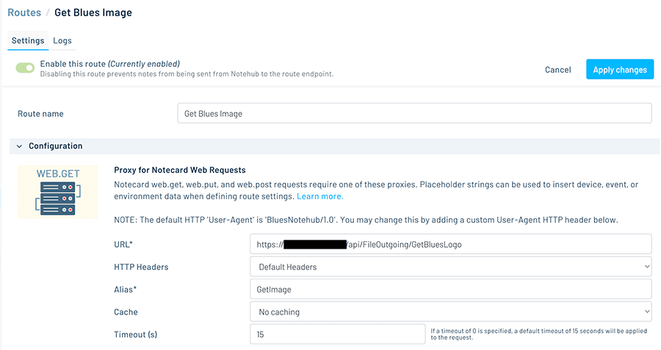Image resolution: width=661 pixels, height=350 pixels.
Task: Click into the URL input field
Action: (x=451, y=244)
